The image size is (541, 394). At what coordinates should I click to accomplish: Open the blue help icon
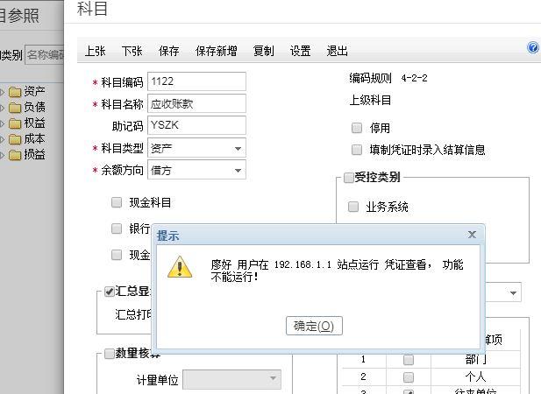(x=533, y=47)
